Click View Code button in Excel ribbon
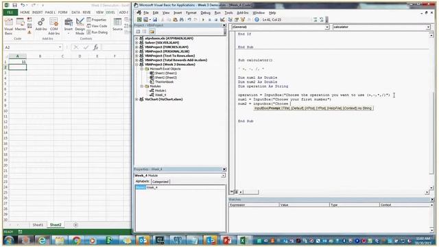 coord(97,26)
